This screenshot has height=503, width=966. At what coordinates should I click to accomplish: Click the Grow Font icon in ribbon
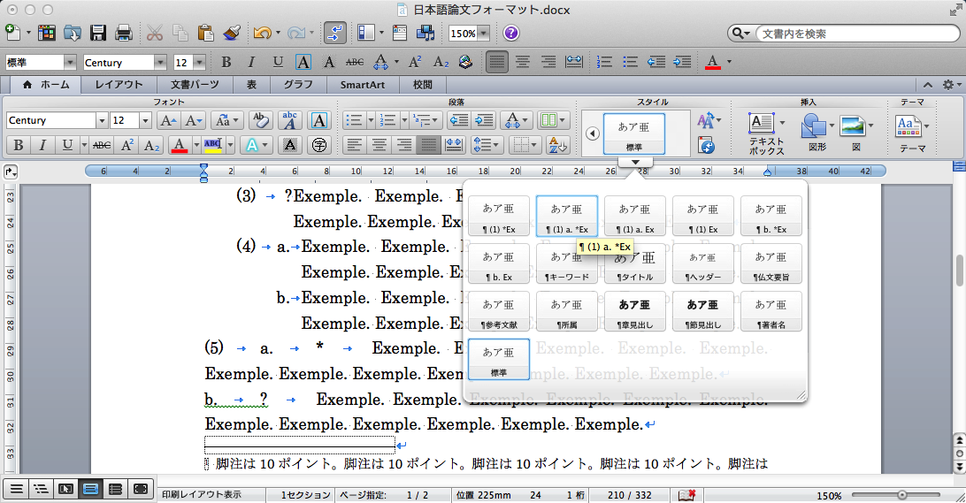pyautogui.click(x=168, y=120)
